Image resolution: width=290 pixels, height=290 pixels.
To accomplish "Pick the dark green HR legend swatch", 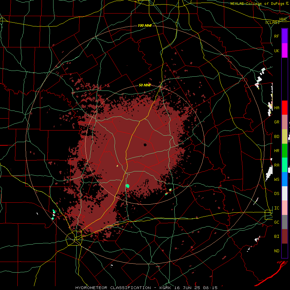I will (285, 151).
